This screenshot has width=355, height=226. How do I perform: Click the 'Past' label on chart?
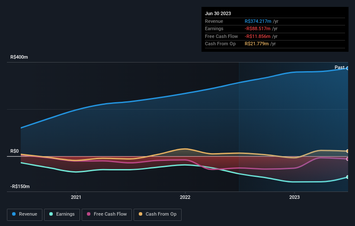[339, 67]
